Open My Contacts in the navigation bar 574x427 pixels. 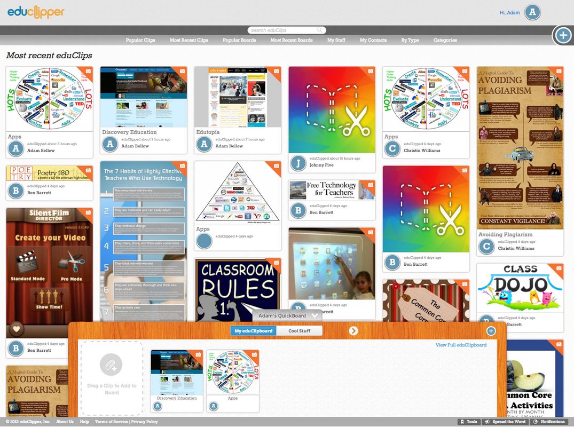373,40
